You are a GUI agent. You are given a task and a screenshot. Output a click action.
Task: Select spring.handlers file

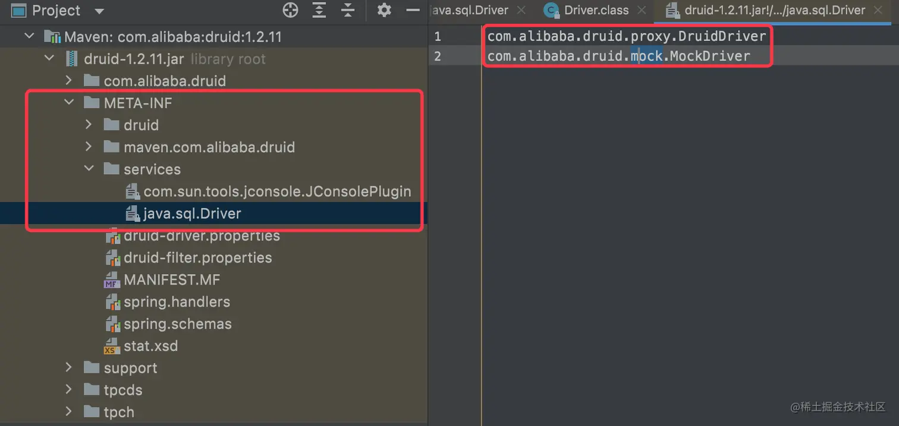[177, 302]
